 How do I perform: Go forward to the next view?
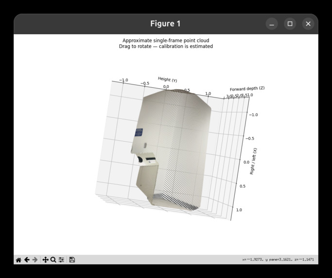coord(35,260)
